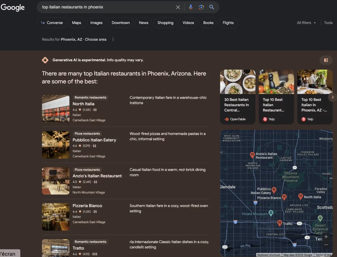Click Pizza restaurants tag above Anzio's Italian Restaurant

87,169
